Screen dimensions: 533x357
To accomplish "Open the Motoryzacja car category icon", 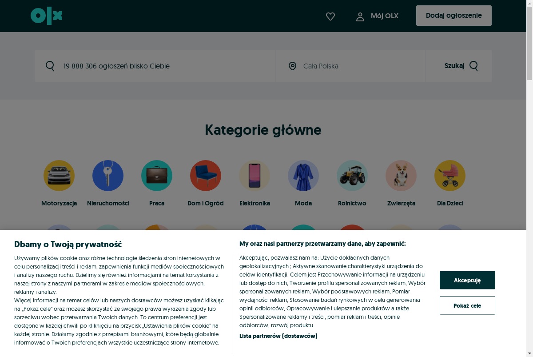I will point(59,176).
